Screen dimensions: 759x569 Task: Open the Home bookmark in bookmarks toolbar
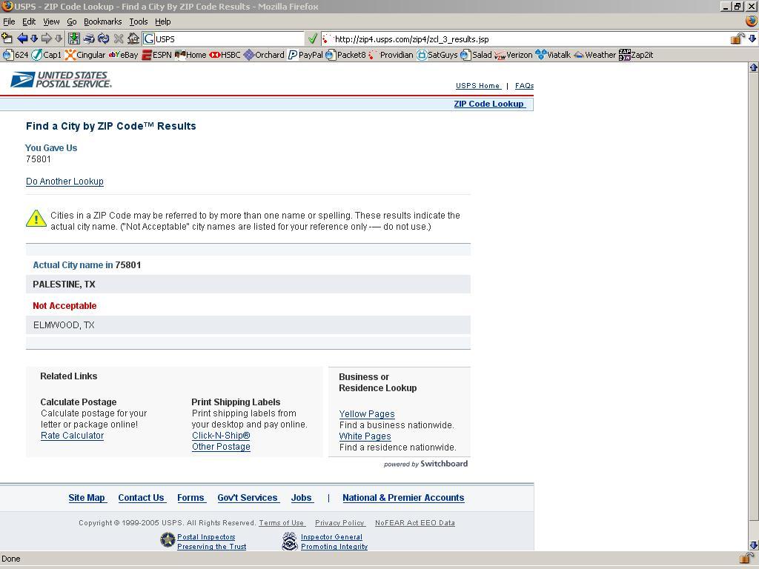click(190, 55)
